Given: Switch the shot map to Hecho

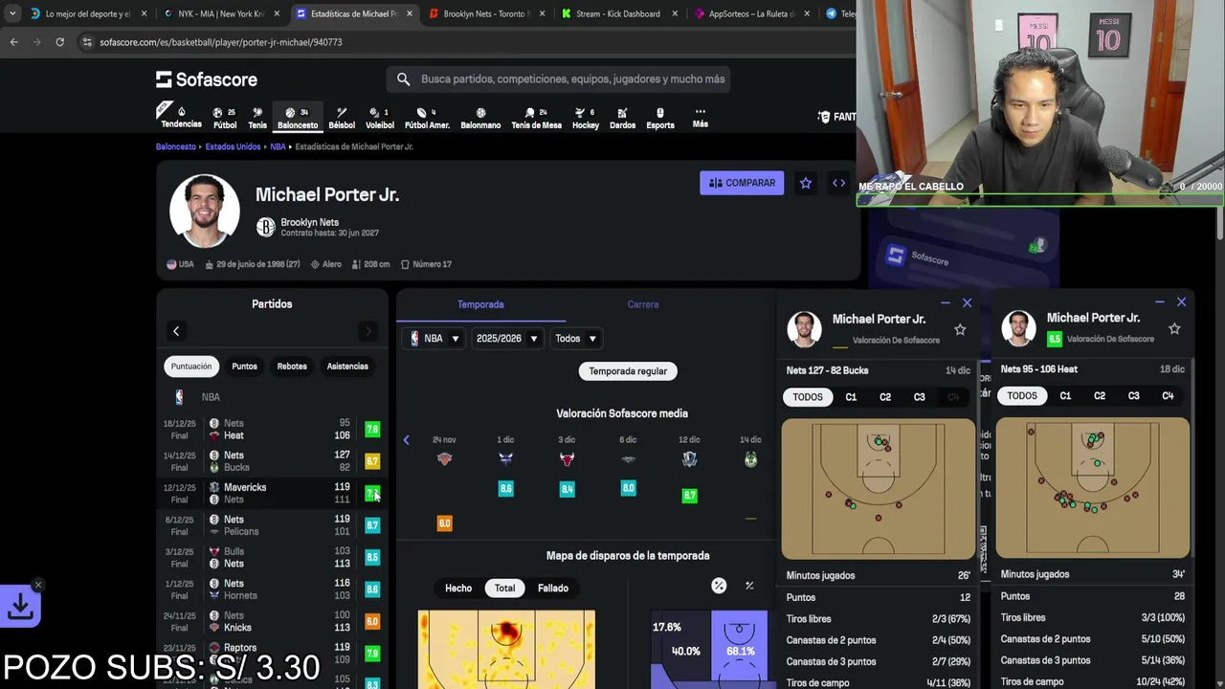Looking at the screenshot, I should tap(458, 588).
